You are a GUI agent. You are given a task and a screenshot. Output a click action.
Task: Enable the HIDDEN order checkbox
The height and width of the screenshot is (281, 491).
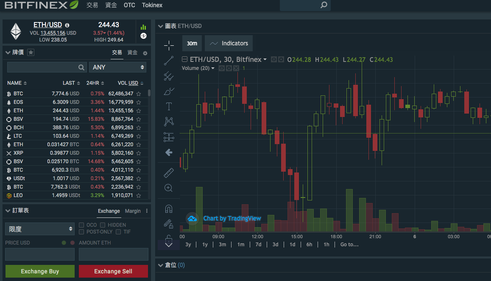(x=102, y=225)
